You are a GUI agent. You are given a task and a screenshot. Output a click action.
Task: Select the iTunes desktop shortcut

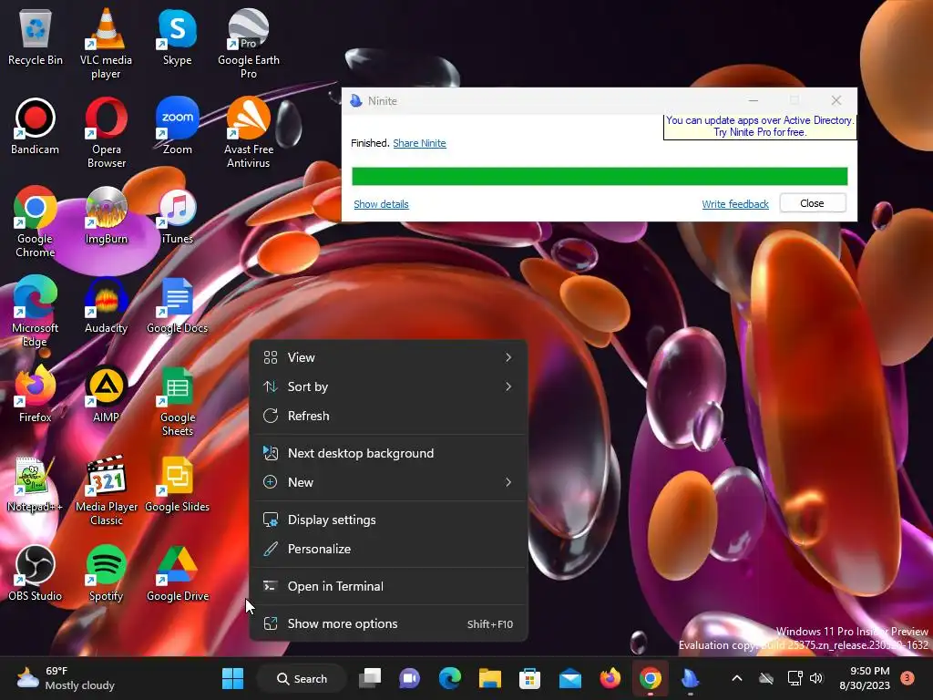[178, 215]
